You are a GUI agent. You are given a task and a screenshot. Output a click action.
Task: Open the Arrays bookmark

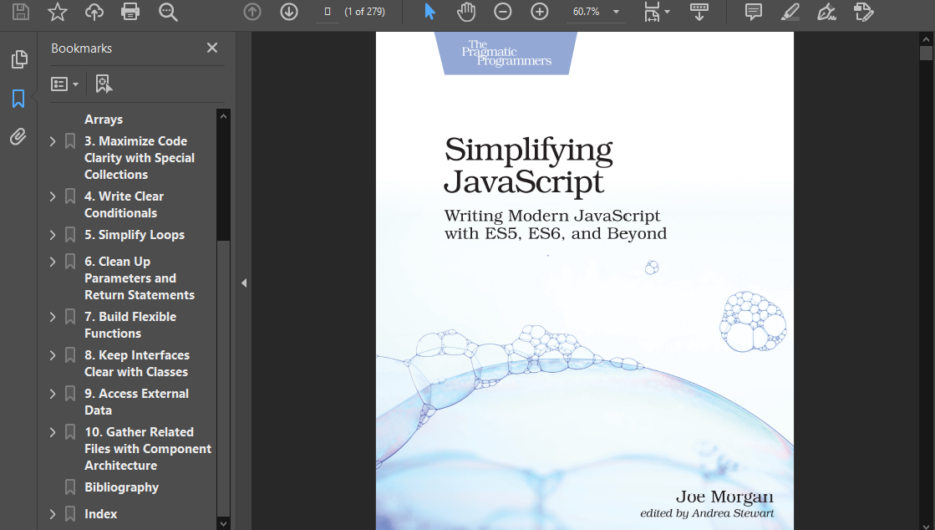[104, 120]
